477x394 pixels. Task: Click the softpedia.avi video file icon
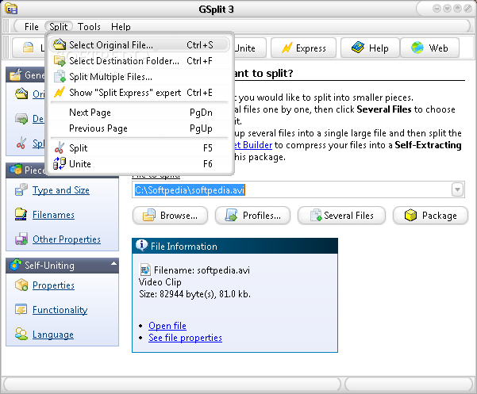pos(145,270)
